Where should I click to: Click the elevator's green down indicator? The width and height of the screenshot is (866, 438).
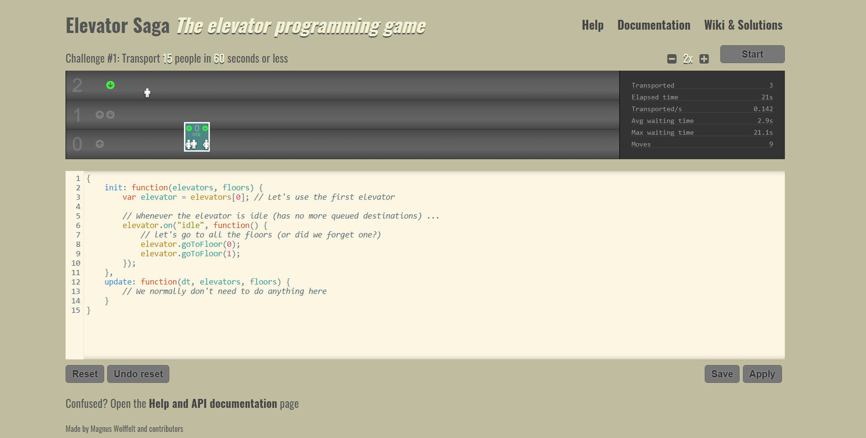(205, 128)
